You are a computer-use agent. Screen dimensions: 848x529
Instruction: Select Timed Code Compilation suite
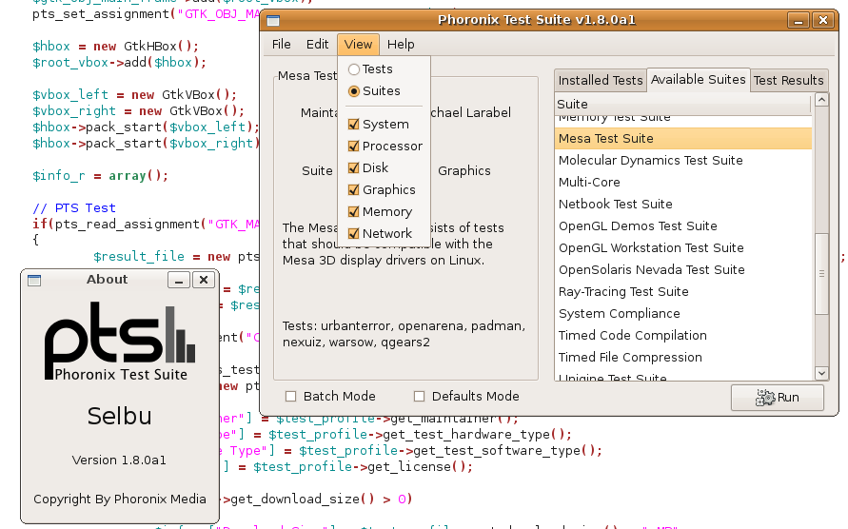pyautogui.click(x=683, y=335)
